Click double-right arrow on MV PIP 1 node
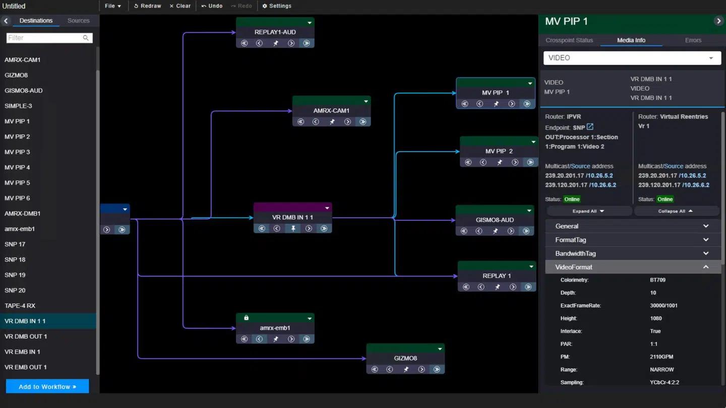 click(x=527, y=104)
